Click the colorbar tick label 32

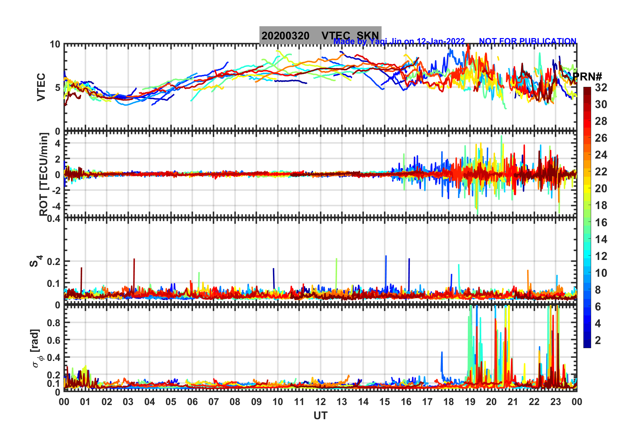click(601, 88)
